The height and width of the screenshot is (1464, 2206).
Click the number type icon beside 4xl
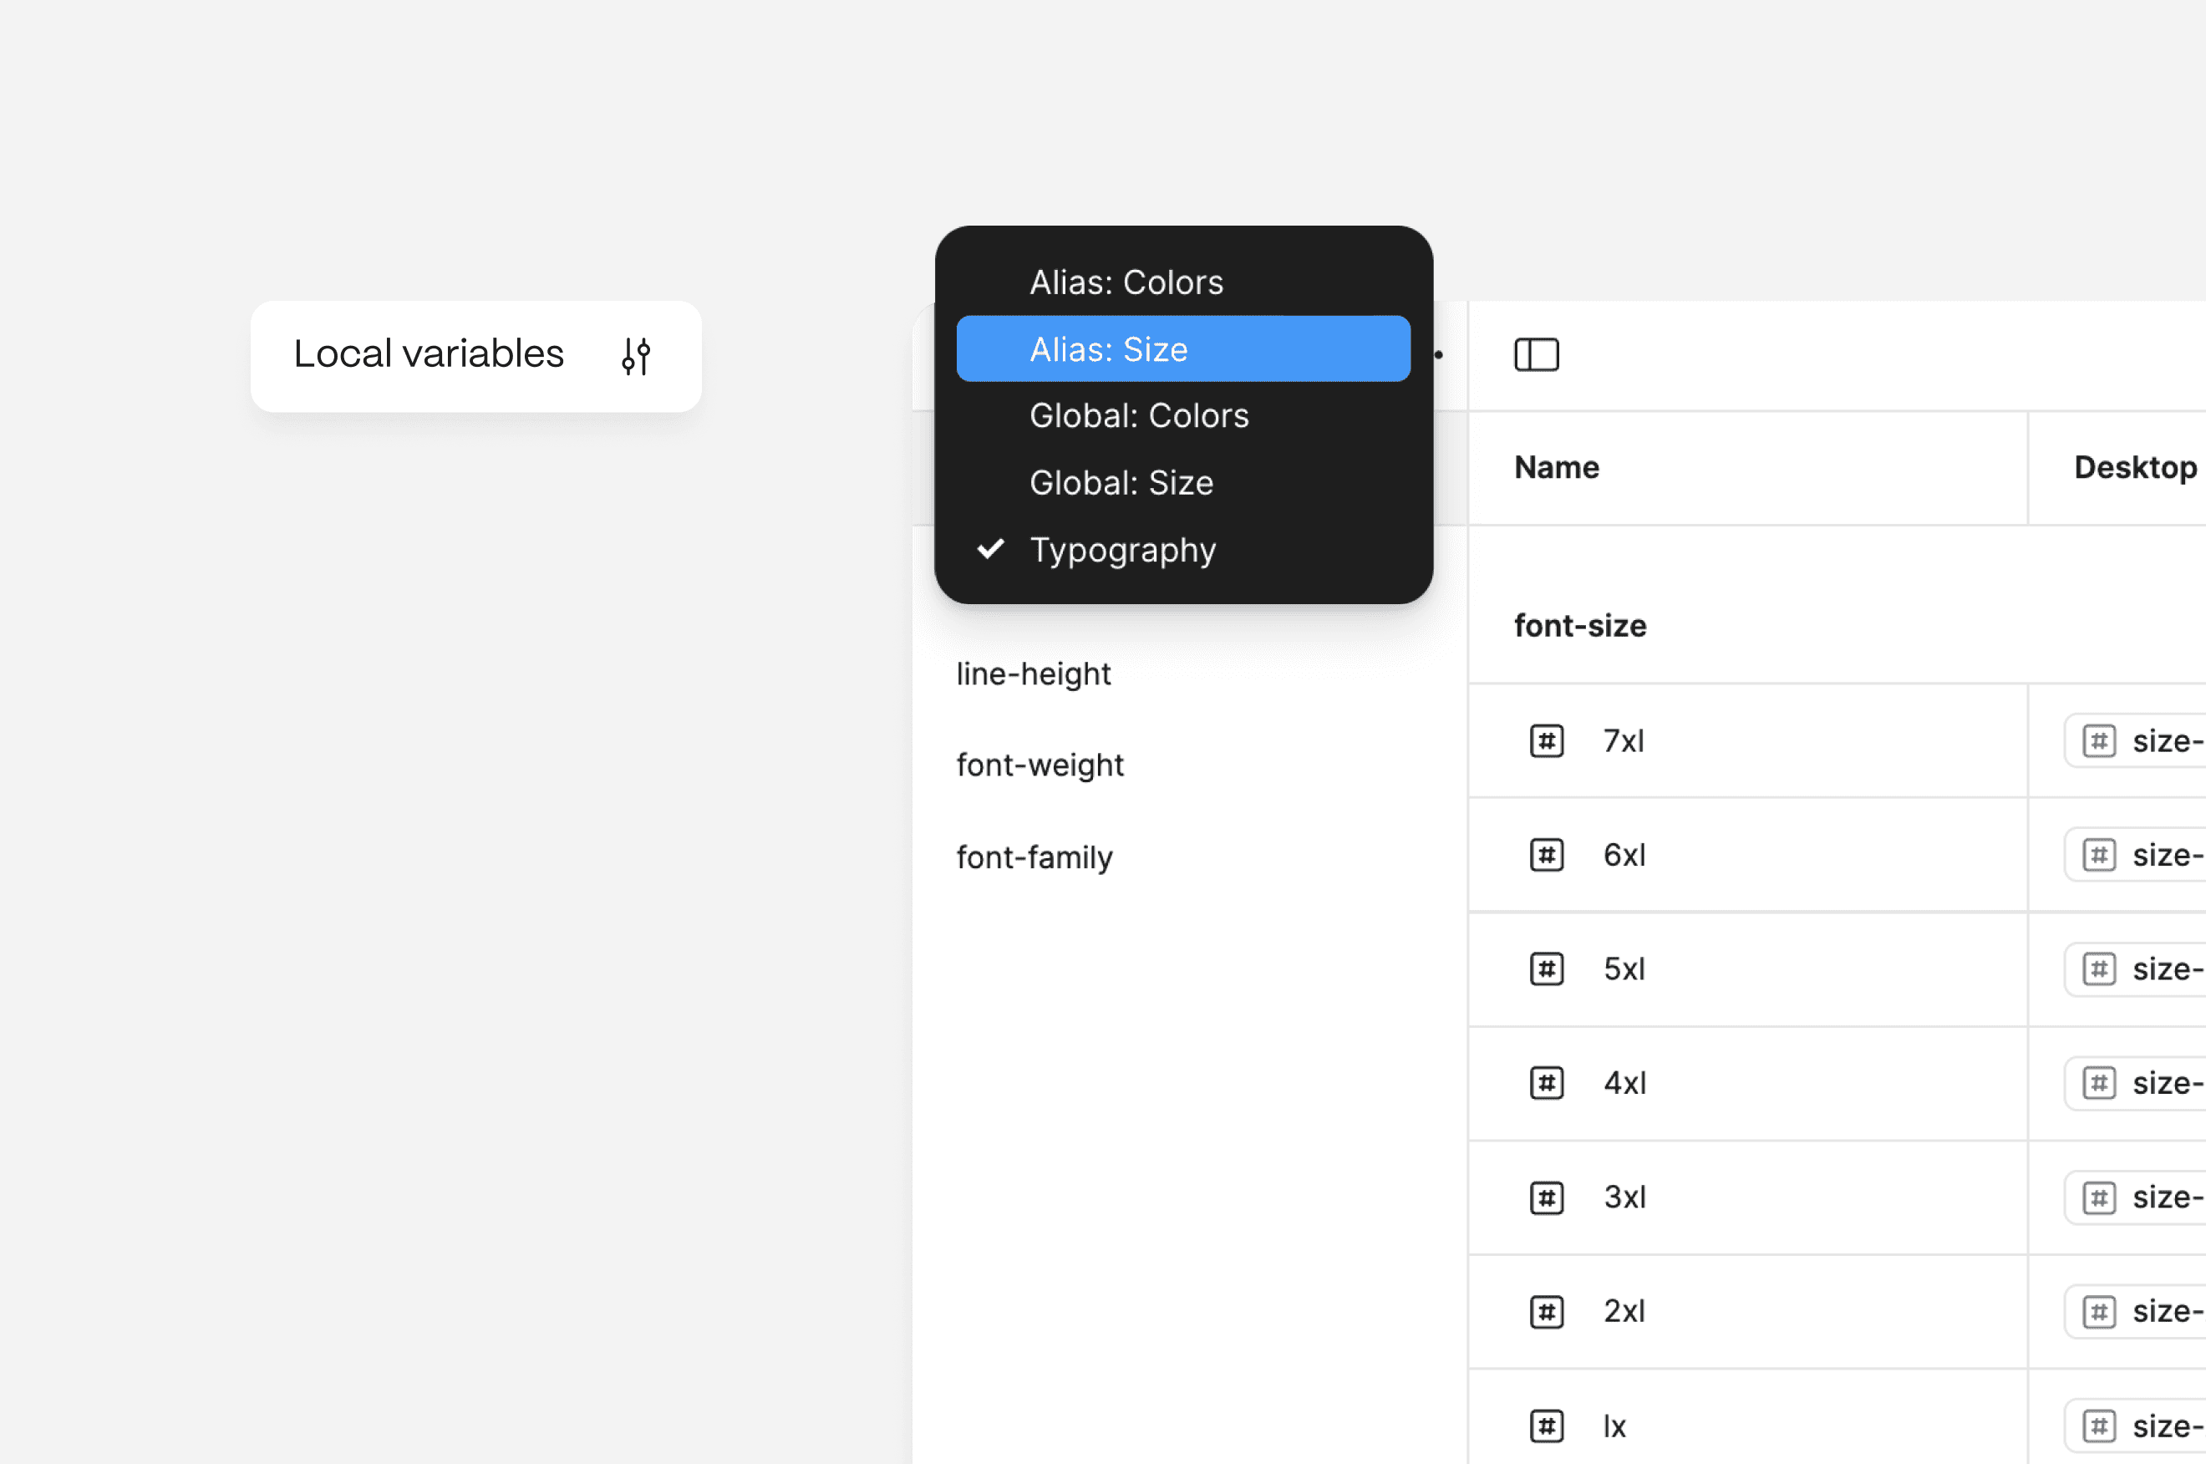click(1546, 1083)
